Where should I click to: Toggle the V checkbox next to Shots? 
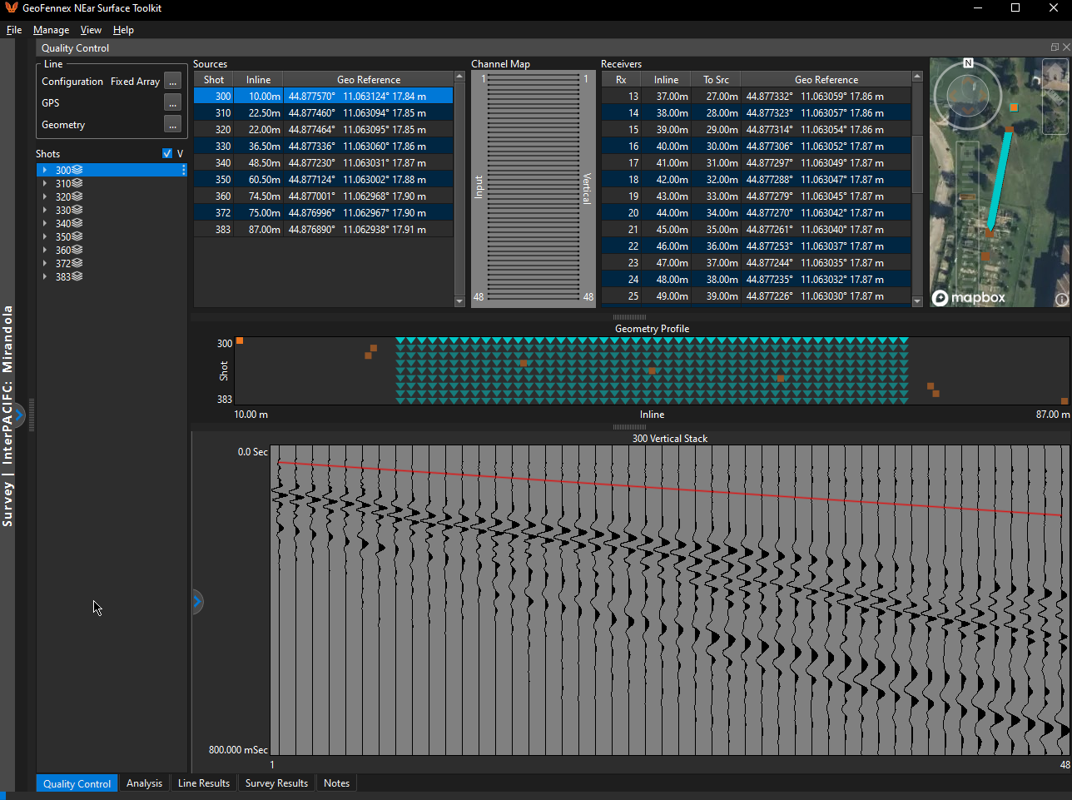point(167,153)
